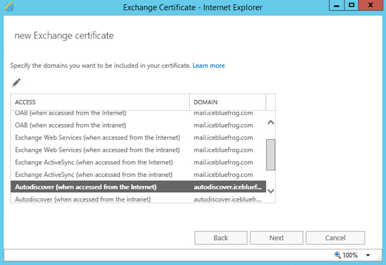Viewport: 386px width, 265px height.
Task: Select Exchange Web Services from the intranet row
Action: coord(138,149)
